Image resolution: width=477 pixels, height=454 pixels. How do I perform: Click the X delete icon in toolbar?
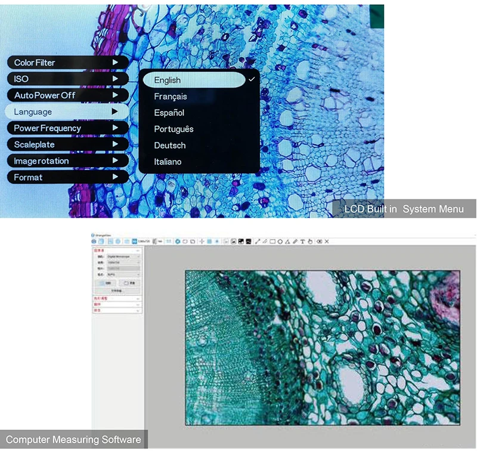pos(327,241)
